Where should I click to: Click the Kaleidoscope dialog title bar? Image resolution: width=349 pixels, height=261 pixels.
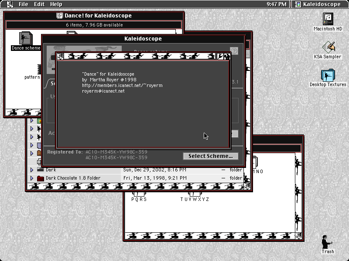coord(143,39)
